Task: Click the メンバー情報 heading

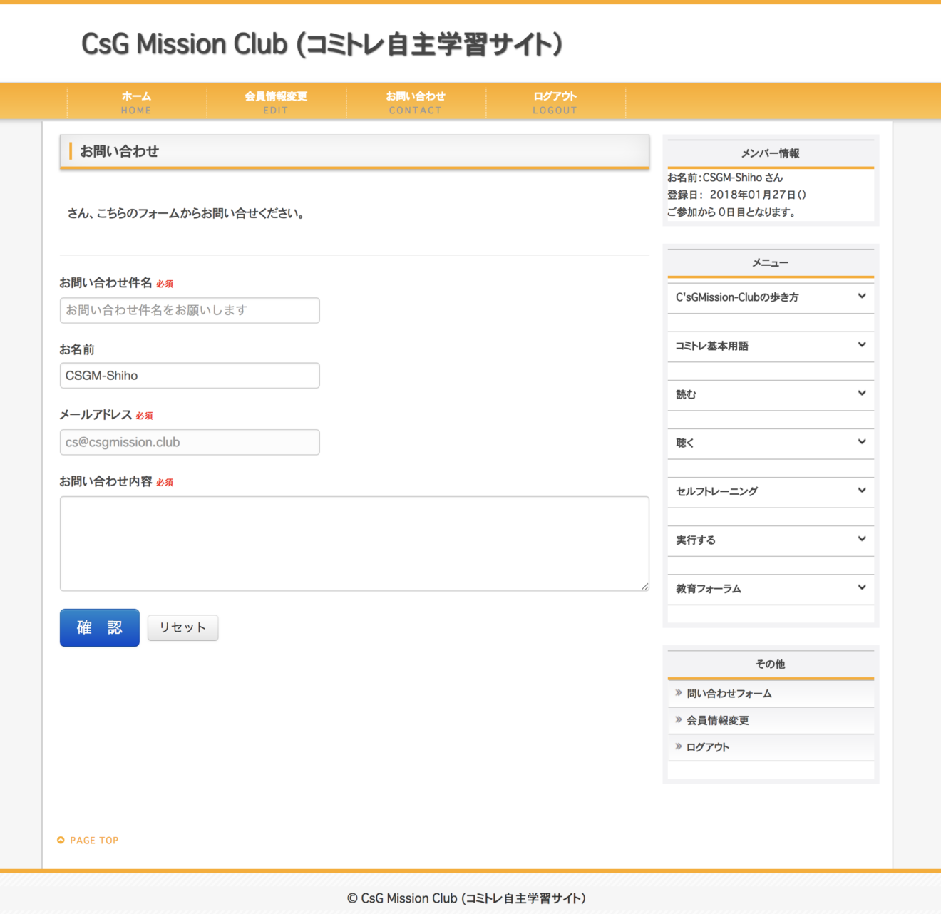Action: pos(771,153)
